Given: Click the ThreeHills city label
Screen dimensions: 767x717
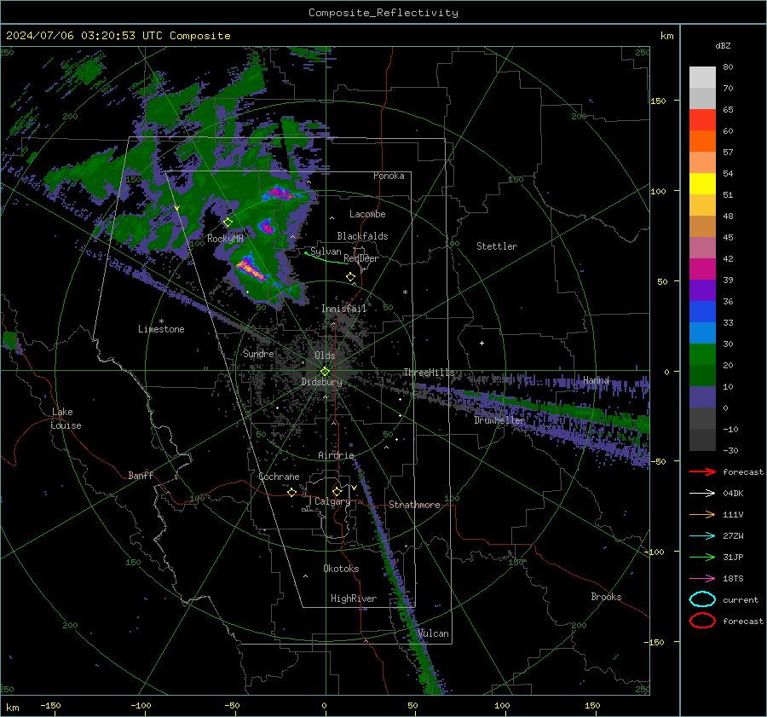Looking at the screenshot, I should tap(429, 373).
